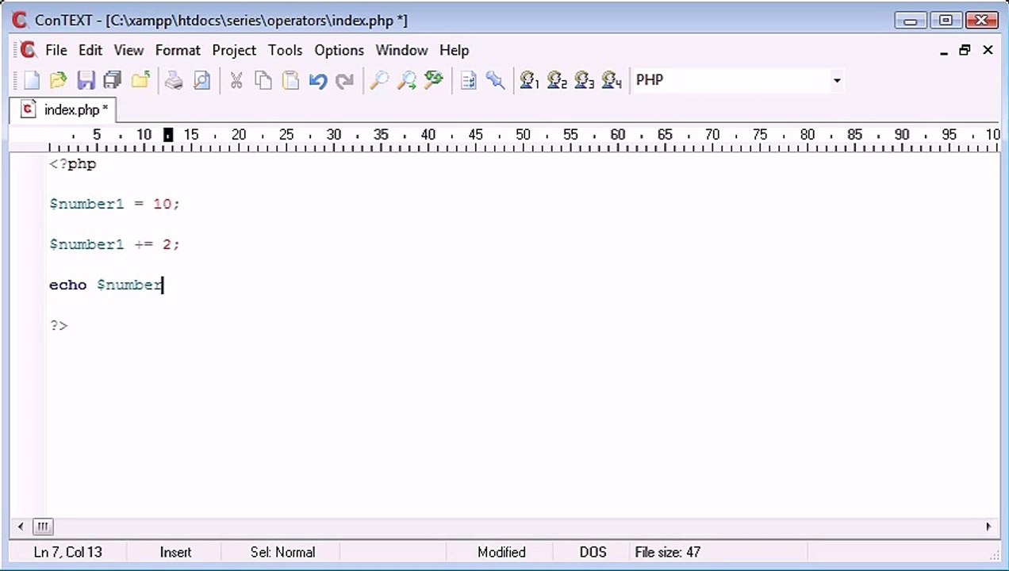Open the PHP highlighter dropdown

pos(836,80)
